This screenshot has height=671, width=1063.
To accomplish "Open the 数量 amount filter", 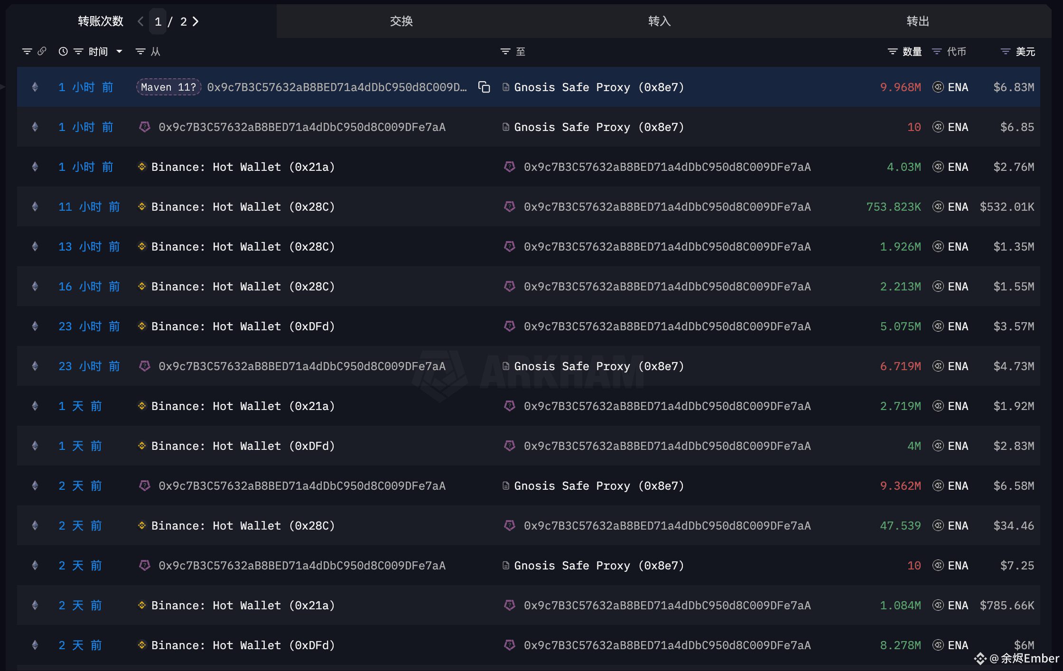I will point(893,51).
